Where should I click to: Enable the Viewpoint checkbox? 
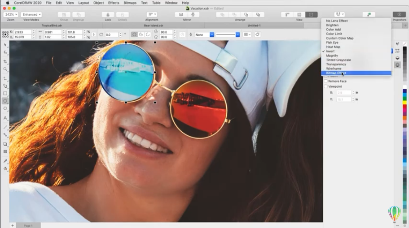tap(326, 86)
